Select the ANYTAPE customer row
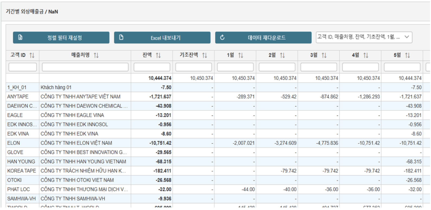Image resolution: width=431 pixels, height=210 pixels. tap(18, 97)
